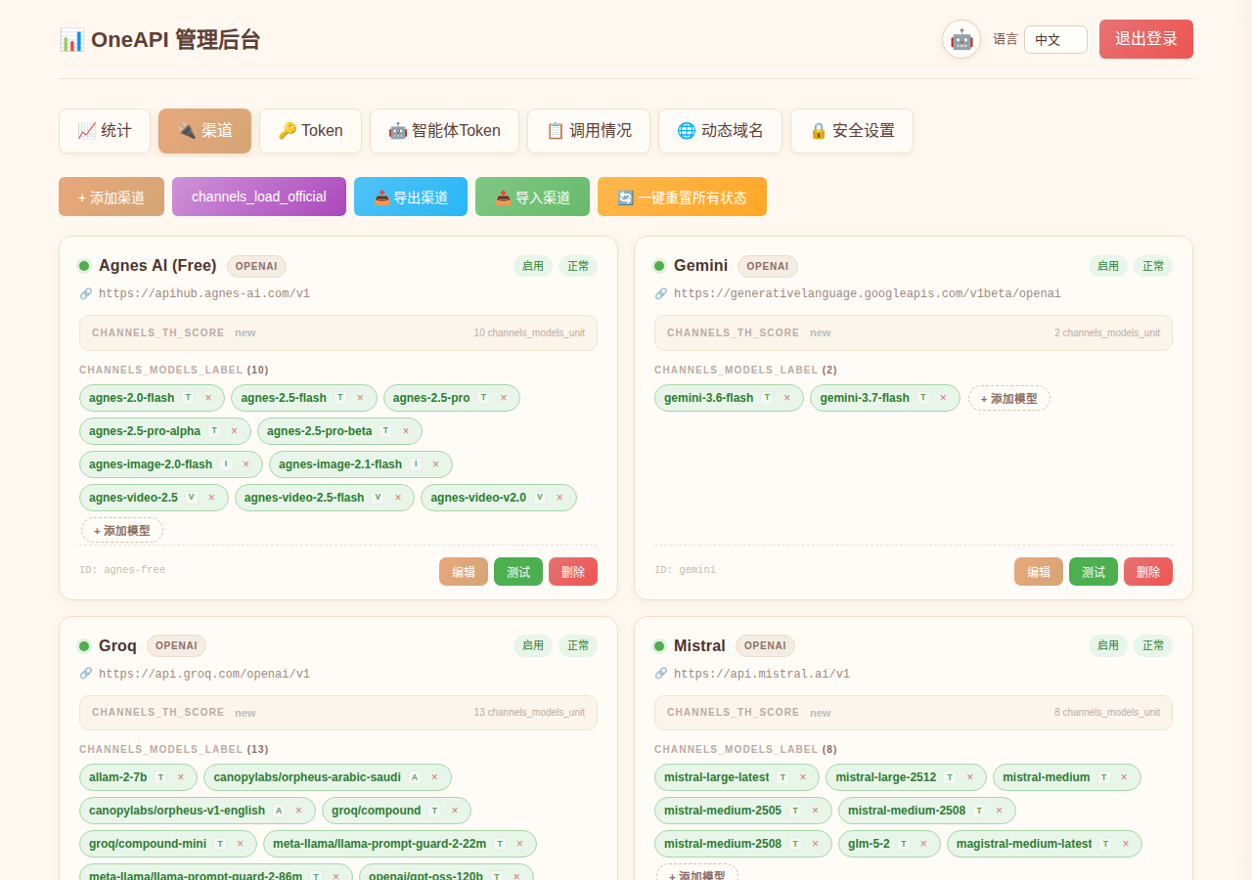Remove the agnes-2.0-flash model chip

pyautogui.click(x=207, y=398)
